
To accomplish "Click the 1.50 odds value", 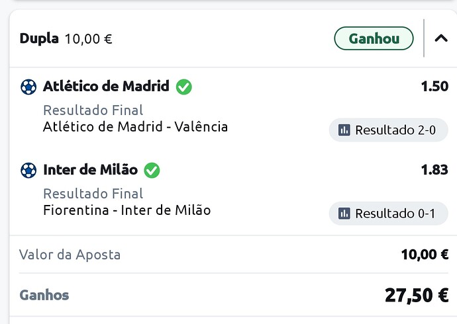I will 434,87.
